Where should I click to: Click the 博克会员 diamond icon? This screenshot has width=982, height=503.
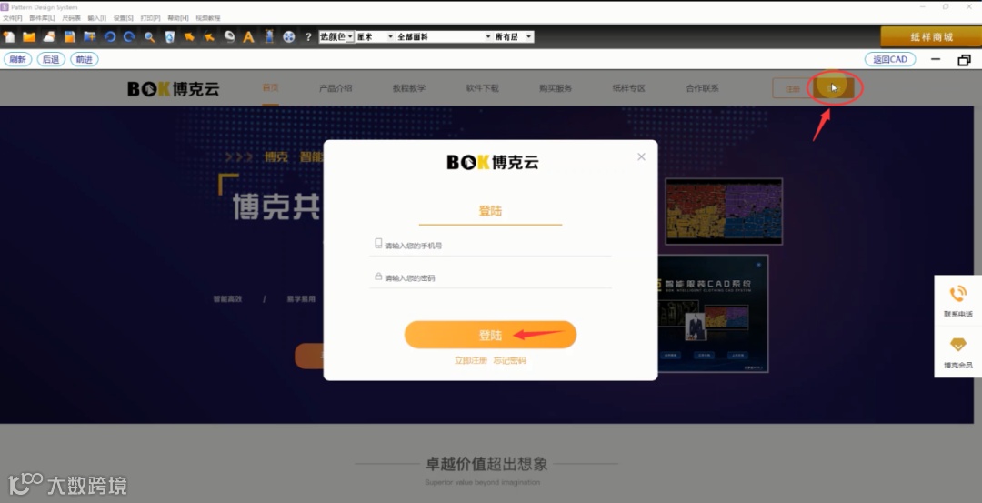coord(958,345)
